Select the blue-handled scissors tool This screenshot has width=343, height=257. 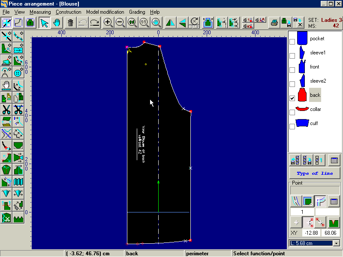coord(18,109)
